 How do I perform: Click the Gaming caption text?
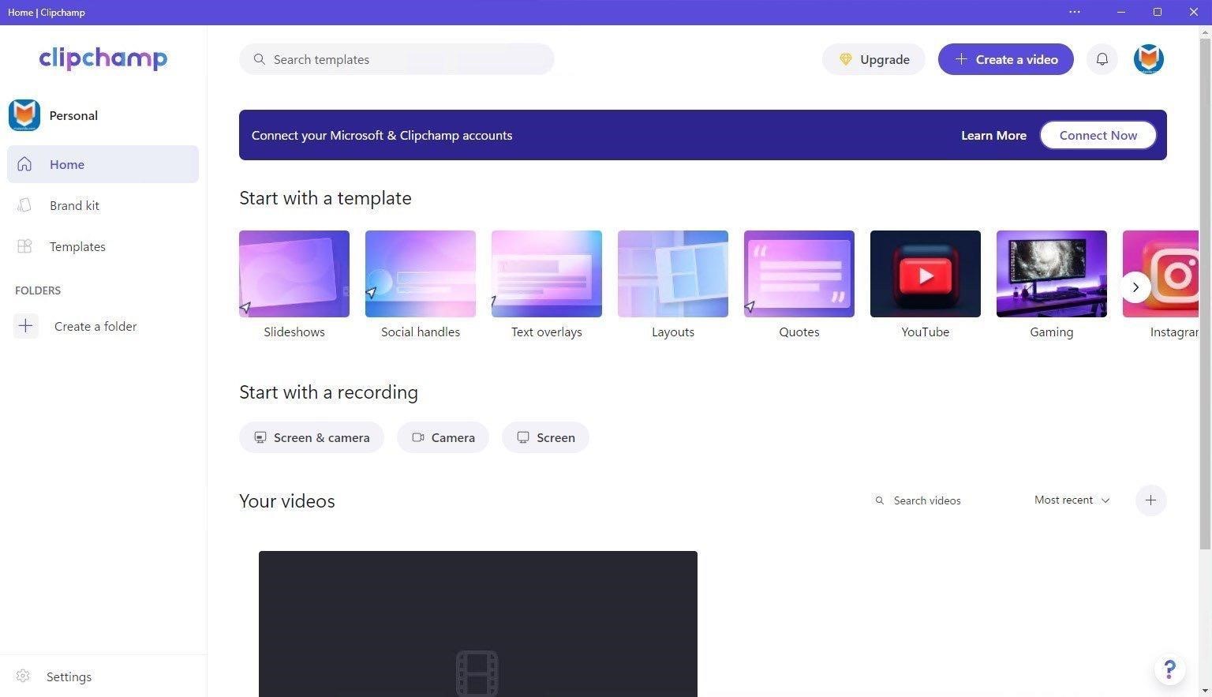tap(1052, 332)
